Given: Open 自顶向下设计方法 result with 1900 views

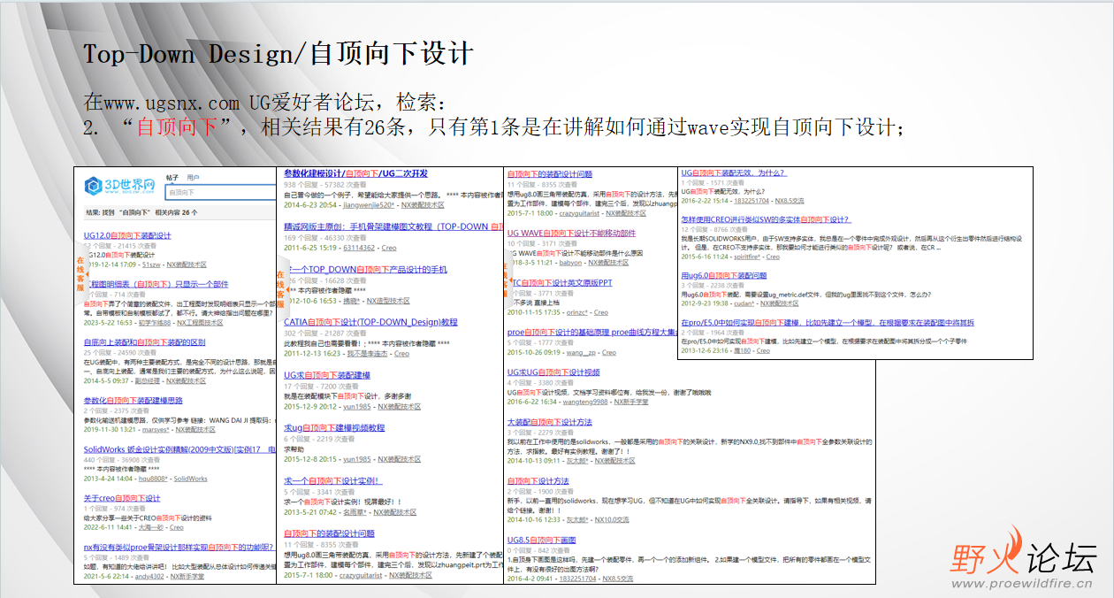Looking at the screenshot, I should click(x=538, y=481).
